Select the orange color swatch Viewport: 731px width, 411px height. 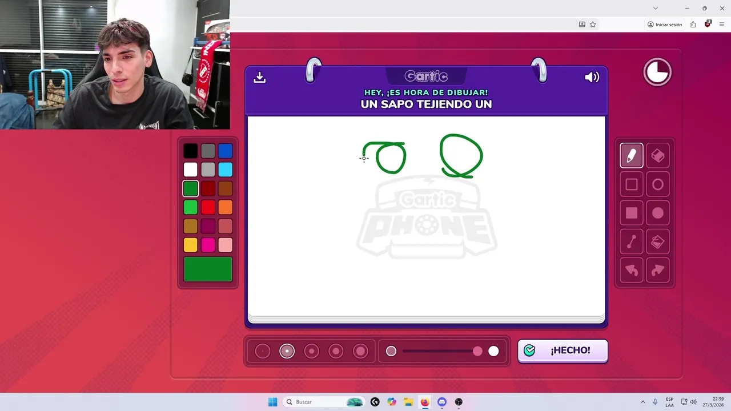pyautogui.click(x=226, y=207)
